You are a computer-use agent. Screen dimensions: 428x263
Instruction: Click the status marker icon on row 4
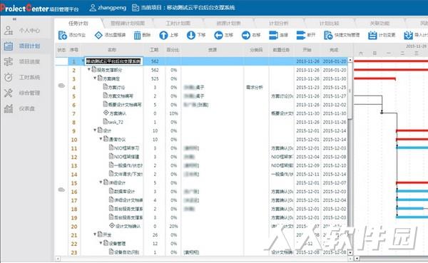coord(61,86)
